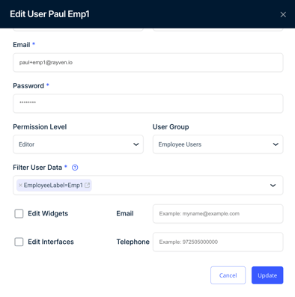Image resolution: width=295 pixels, height=297 pixels.
Task: Remove the EmployeeLabel=Emp1 filter tag
Action: tap(20, 186)
